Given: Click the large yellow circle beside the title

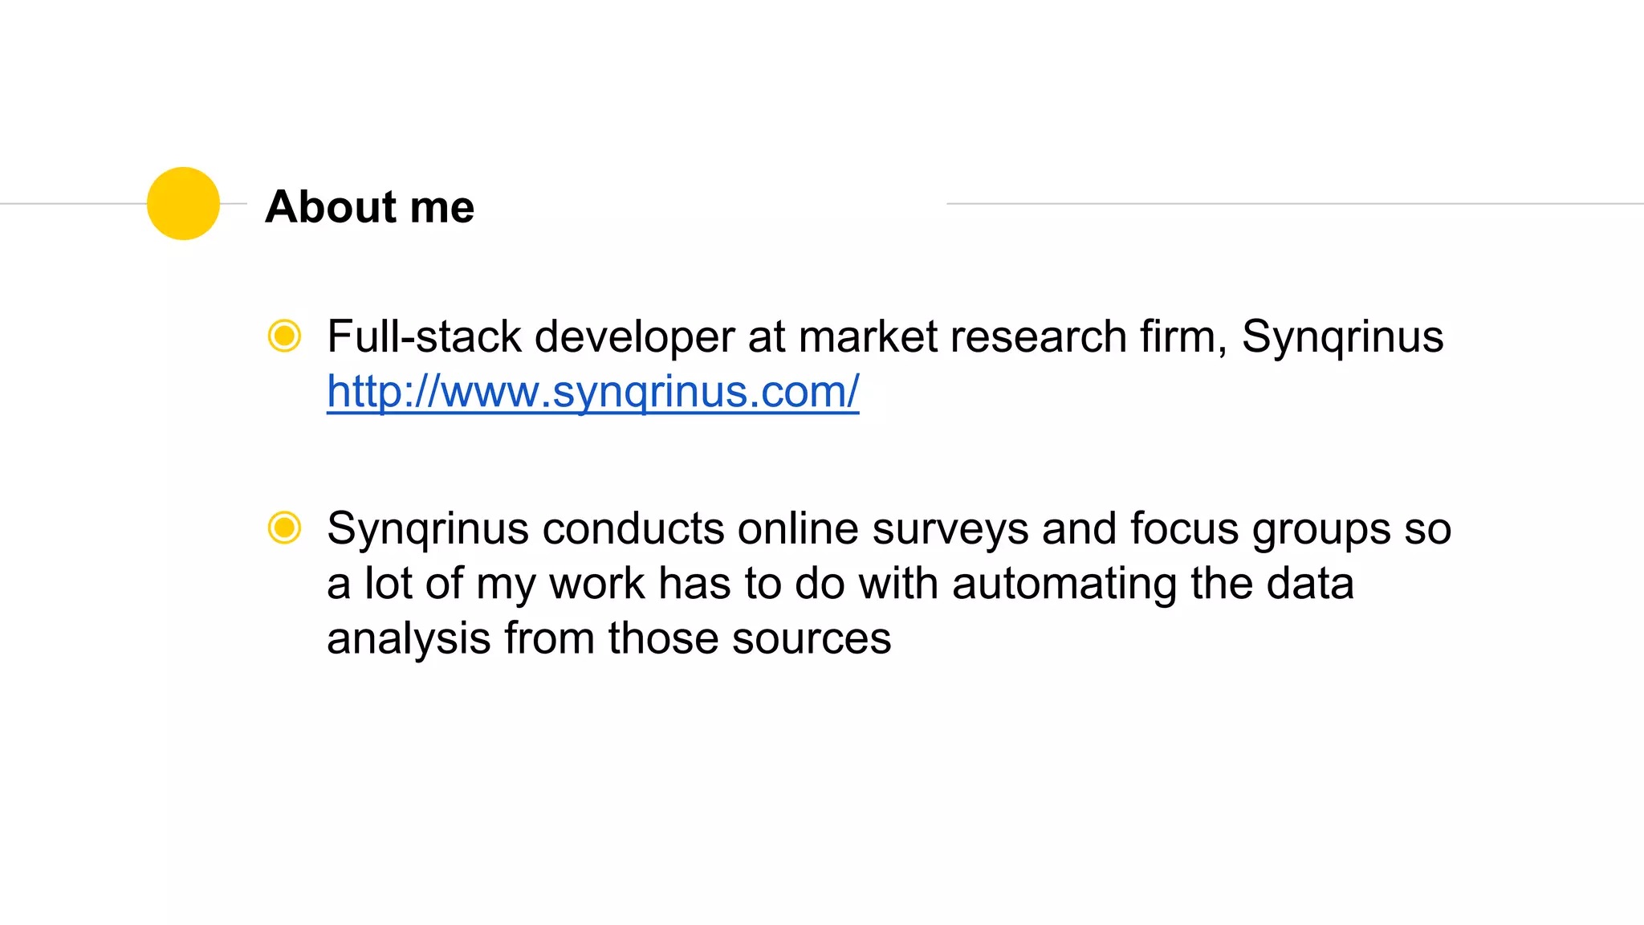Looking at the screenshot, I should pos(183,203).
